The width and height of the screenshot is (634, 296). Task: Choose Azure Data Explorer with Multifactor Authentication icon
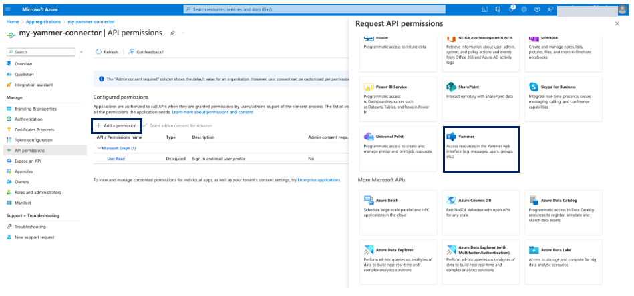click(x=451, y=249)
